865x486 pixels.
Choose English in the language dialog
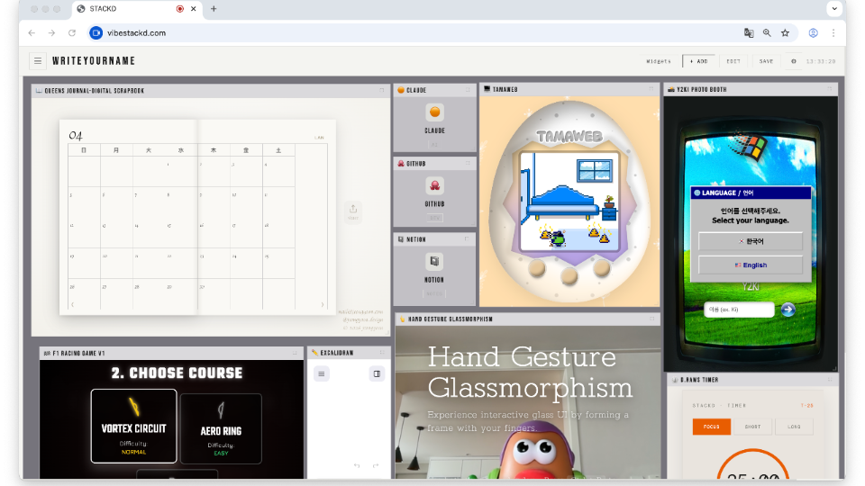point(750,265)
